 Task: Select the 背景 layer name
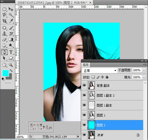pyautogui.click(x=100, y=135)
